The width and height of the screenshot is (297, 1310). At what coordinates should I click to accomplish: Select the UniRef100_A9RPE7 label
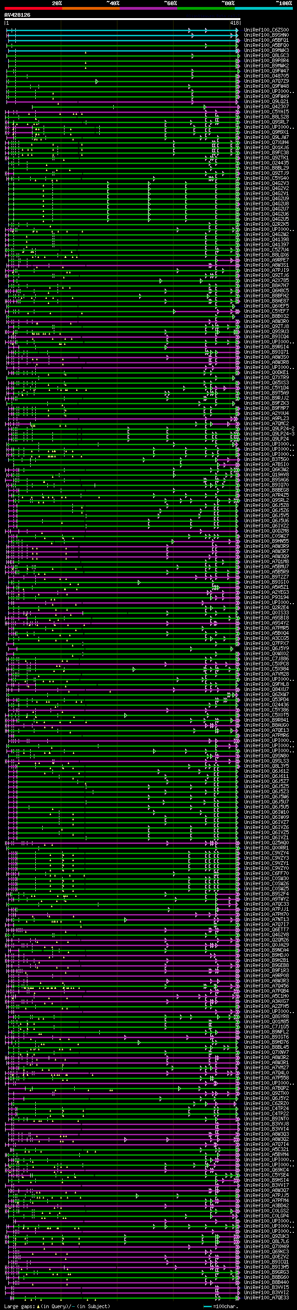[x=266, y=260]
